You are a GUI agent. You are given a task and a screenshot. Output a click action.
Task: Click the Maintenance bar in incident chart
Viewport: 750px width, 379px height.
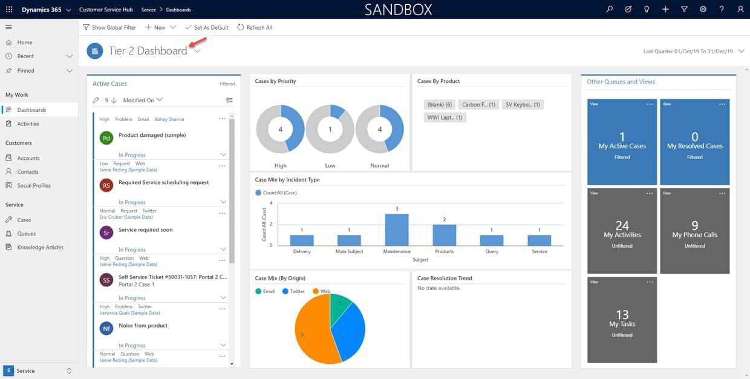(x=397, y=229)
